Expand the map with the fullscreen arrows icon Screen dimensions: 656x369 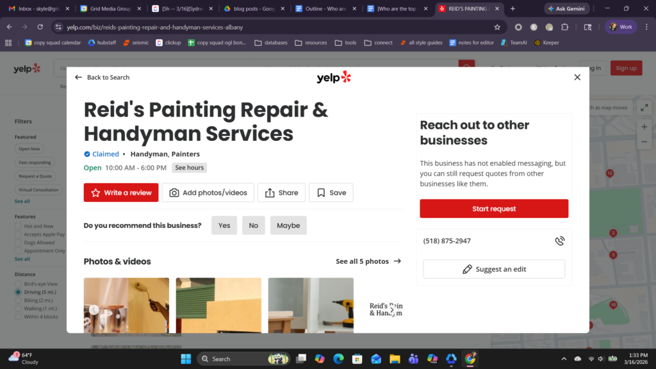[x=644, y=107]
